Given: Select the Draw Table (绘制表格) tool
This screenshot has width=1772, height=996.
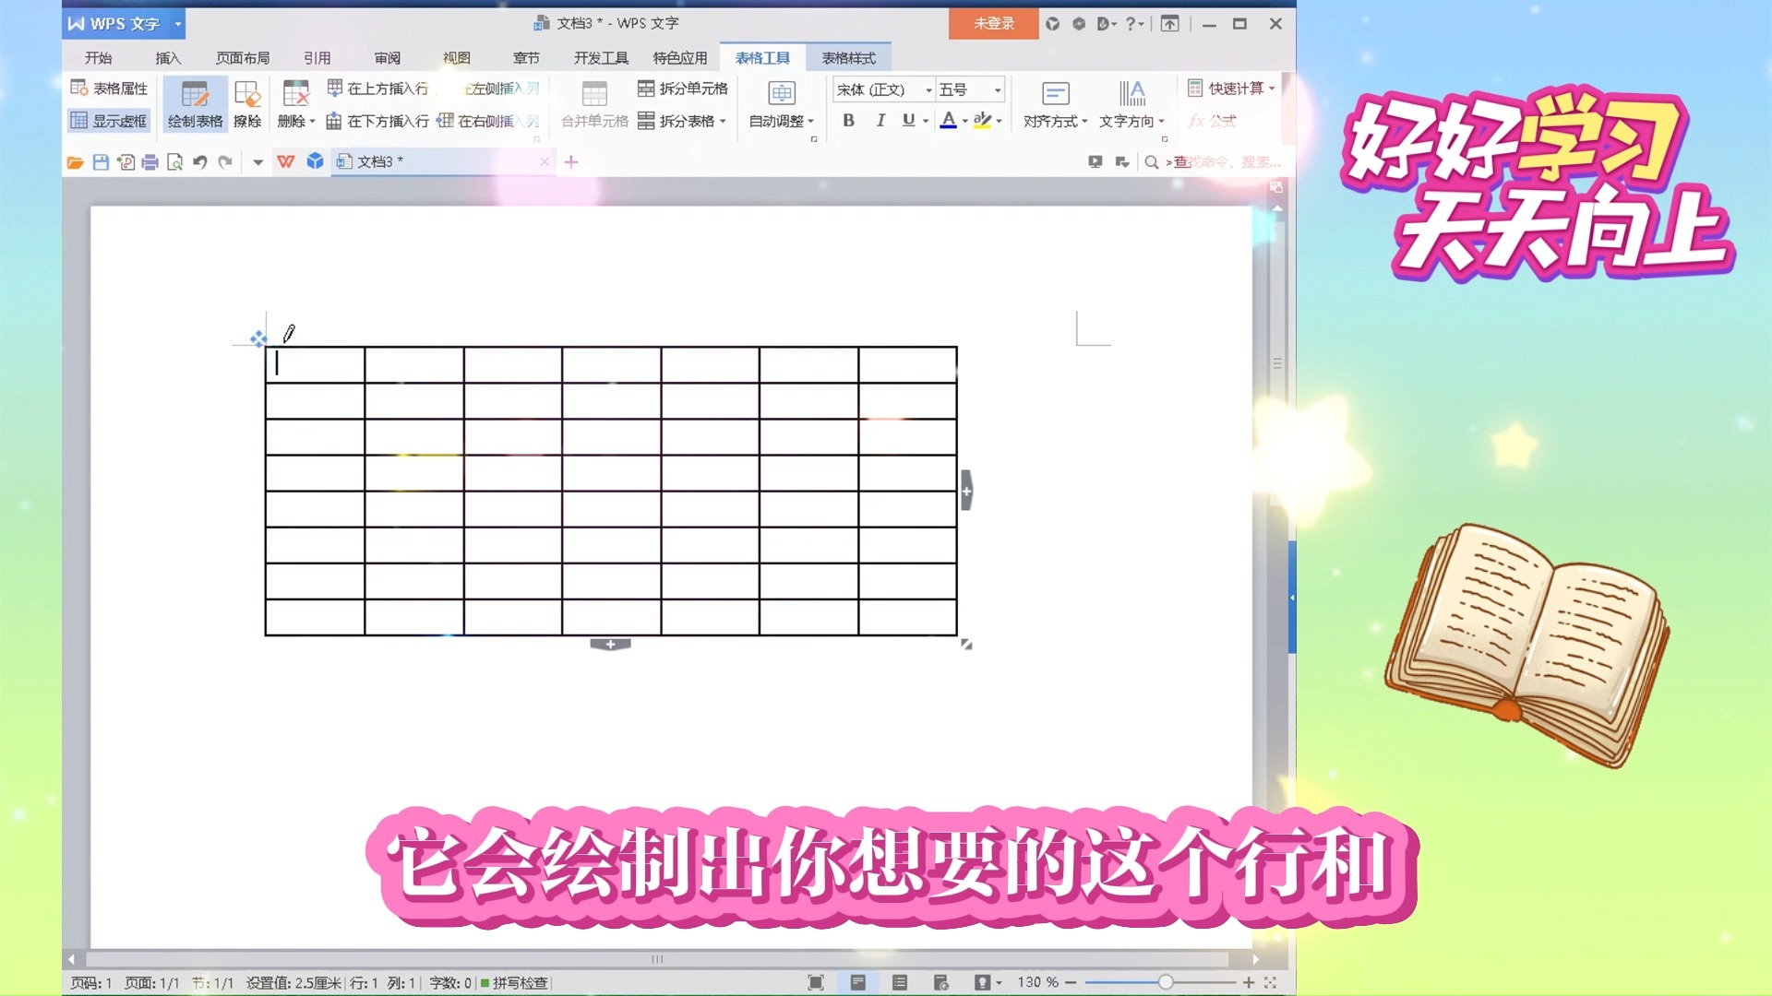Looking at the screenshot, I should (x=195, y=103).
